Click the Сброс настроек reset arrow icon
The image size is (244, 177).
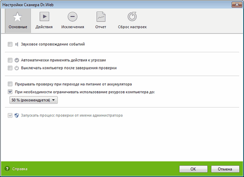pyautogui.click(x=132, y=16)
